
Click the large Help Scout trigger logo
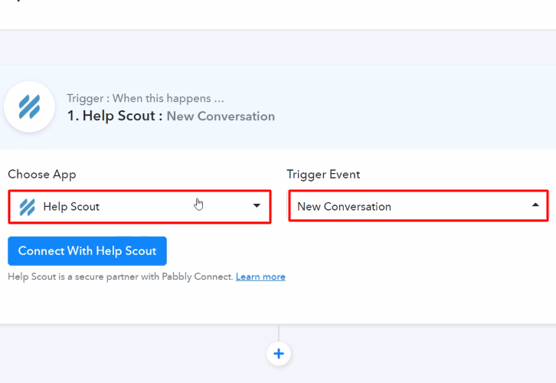click(x=29, y=106)
